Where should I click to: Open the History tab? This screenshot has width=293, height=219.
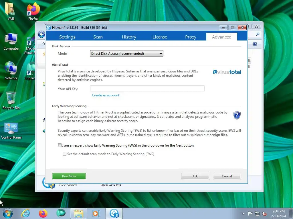tap(129, 37)
